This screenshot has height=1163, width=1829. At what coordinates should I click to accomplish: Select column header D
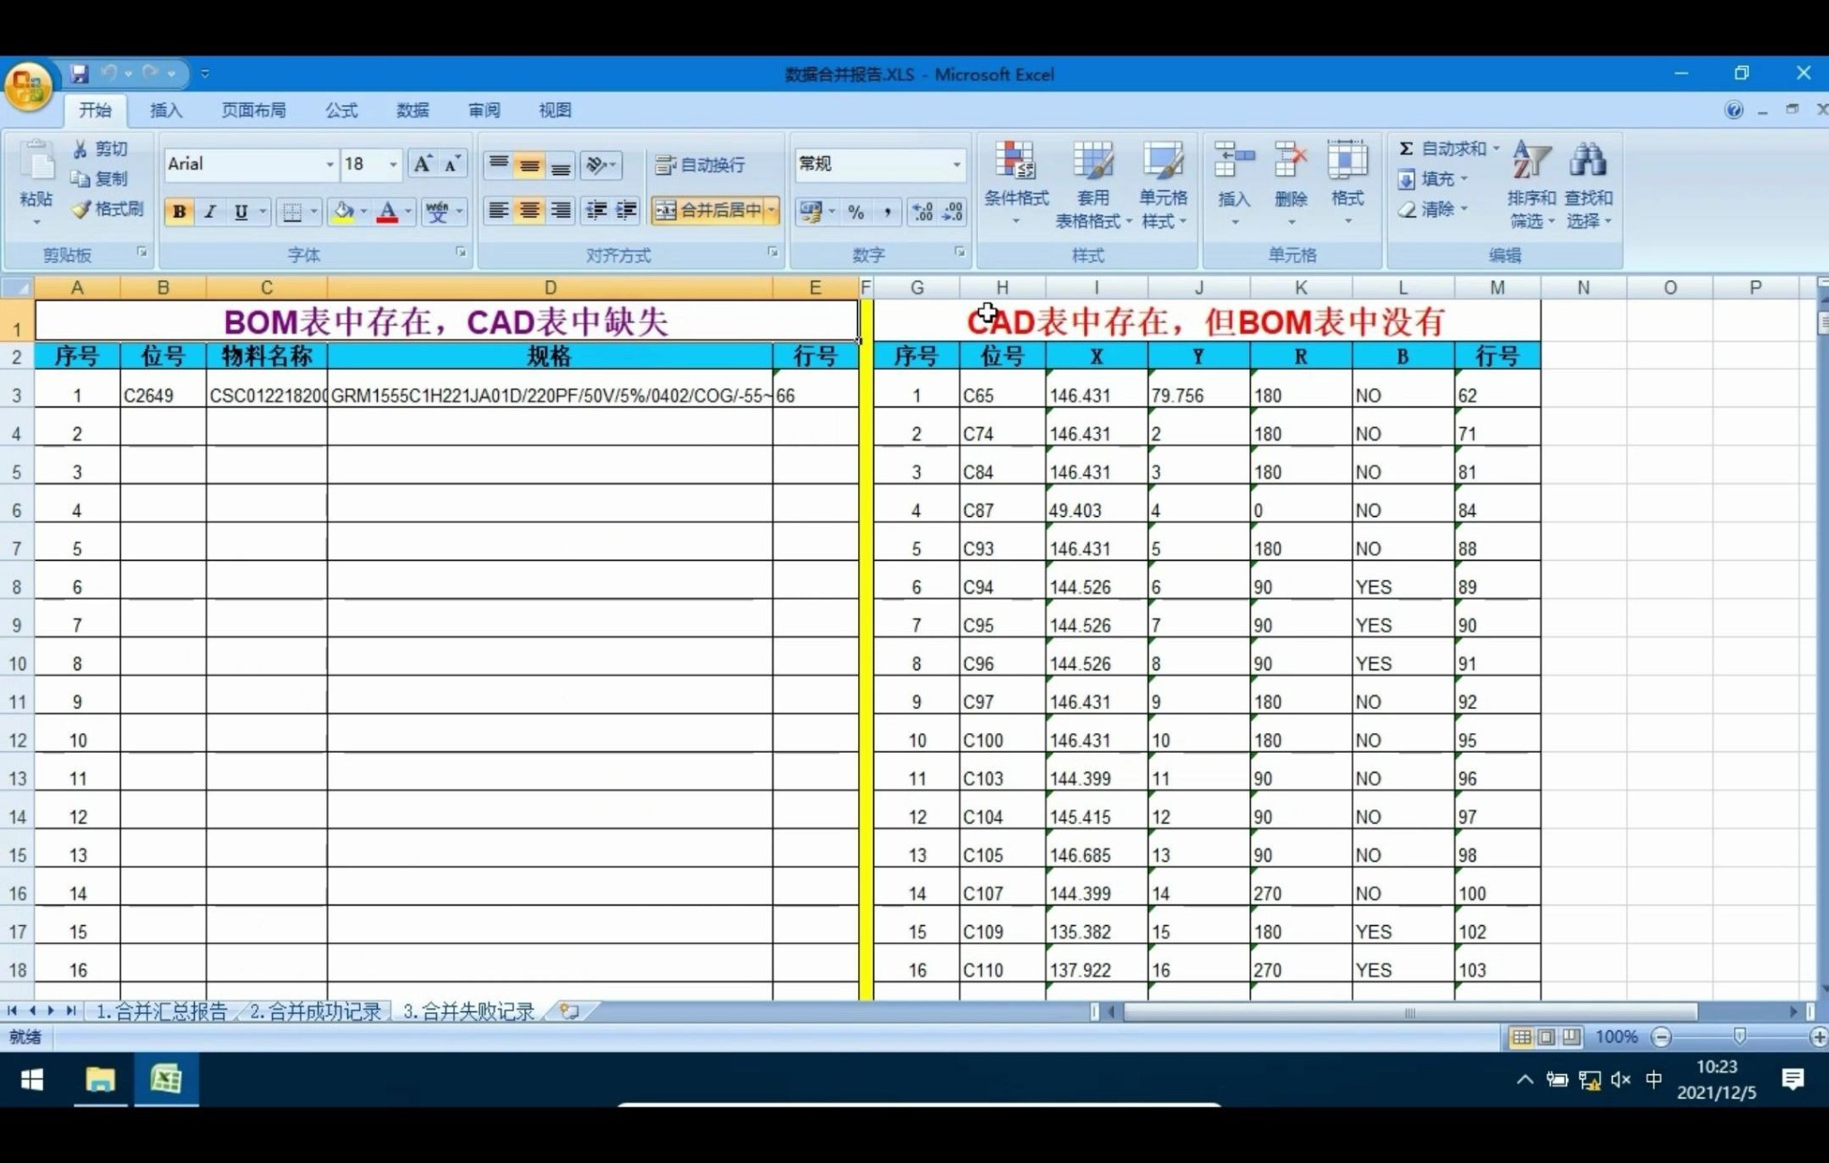tap(550, 287)
